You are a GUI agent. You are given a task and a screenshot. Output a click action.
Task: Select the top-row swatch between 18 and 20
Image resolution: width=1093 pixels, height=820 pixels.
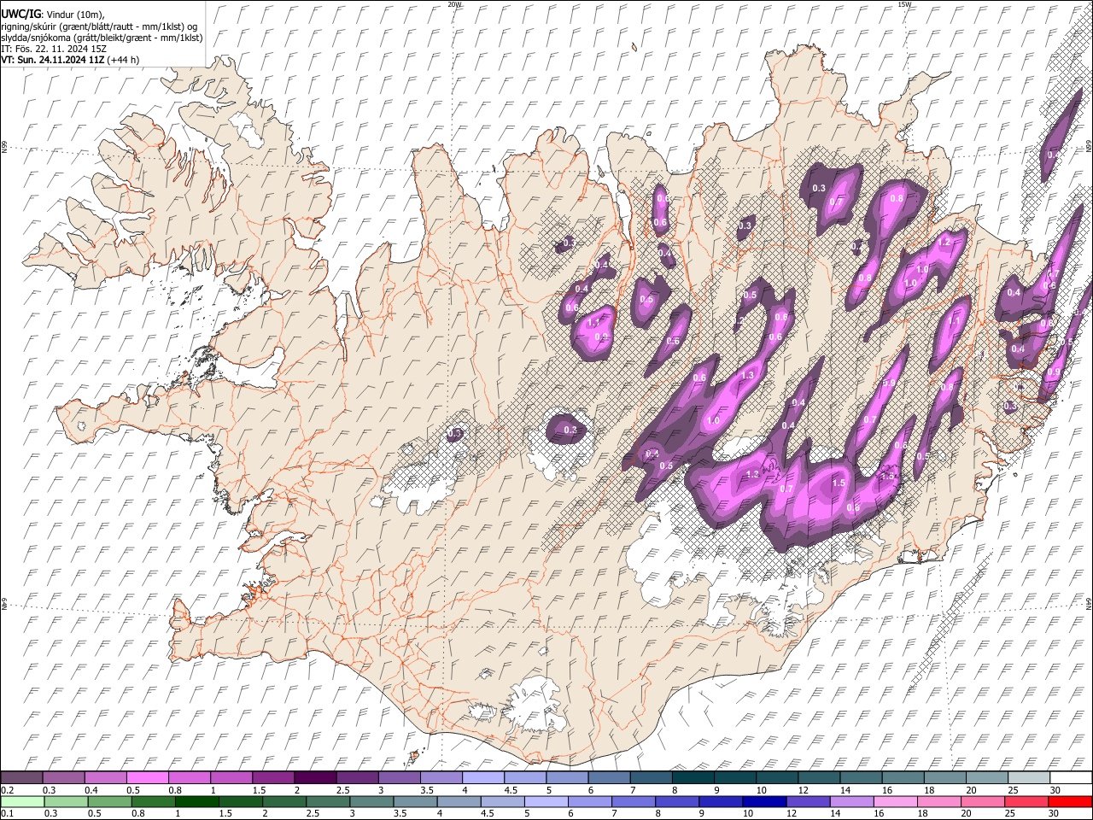click(x=944, y=777)
